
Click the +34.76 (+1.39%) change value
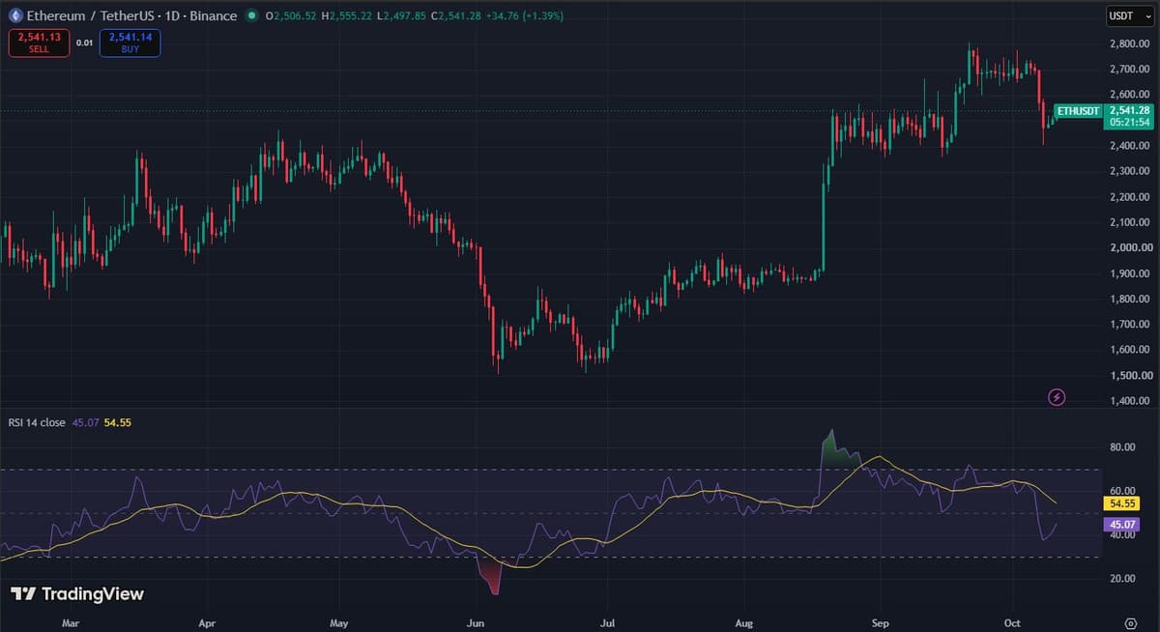point(523,16)
